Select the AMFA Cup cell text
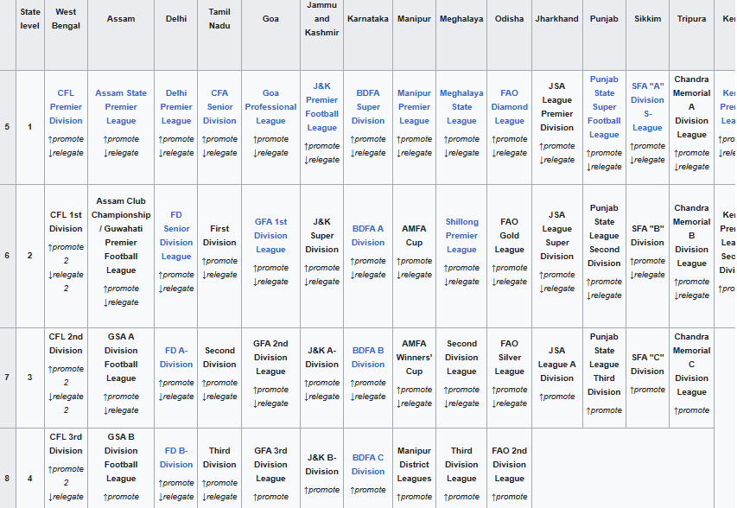 tap(414, 236)
